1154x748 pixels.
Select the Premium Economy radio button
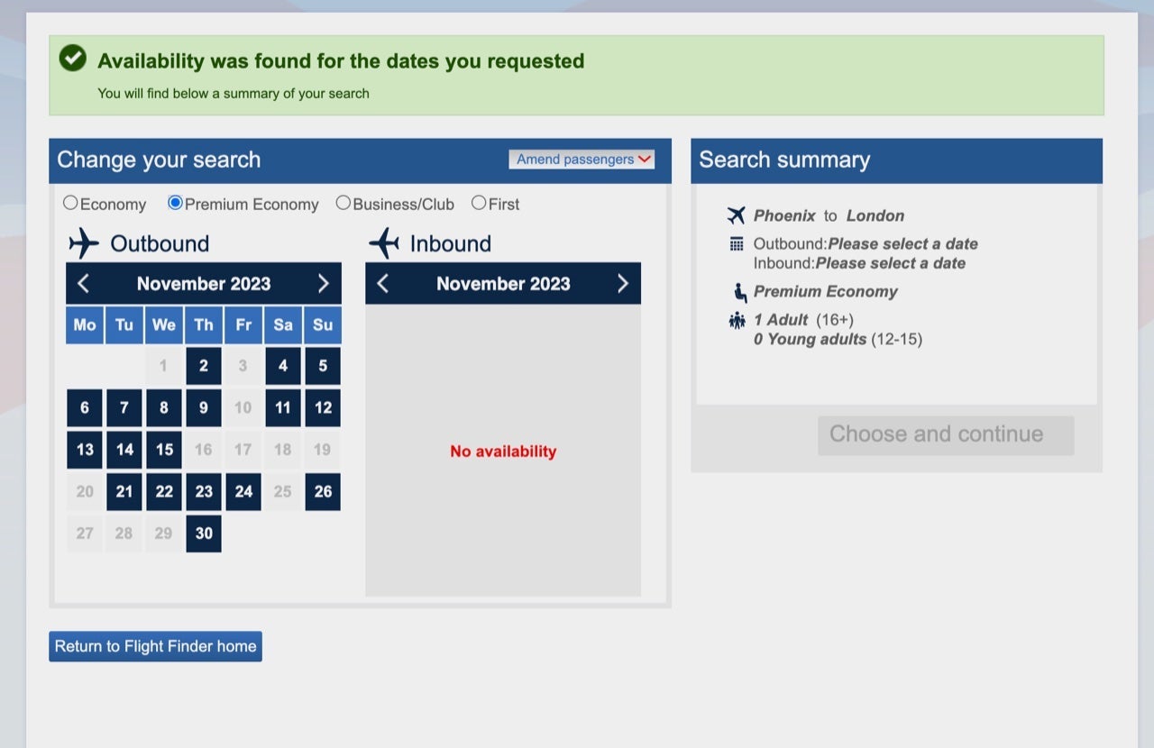[176, 203]
